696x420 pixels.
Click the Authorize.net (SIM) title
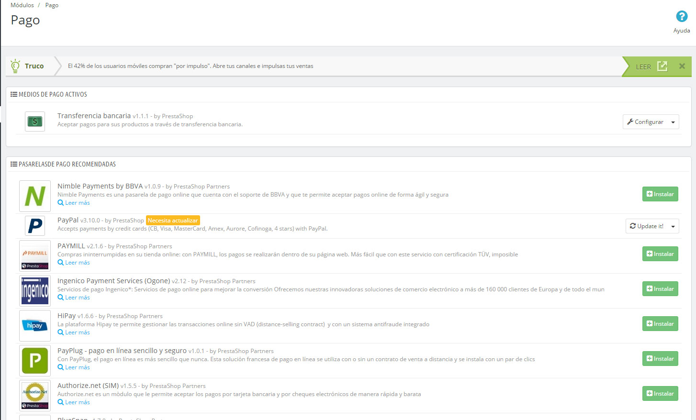(88, 386)
